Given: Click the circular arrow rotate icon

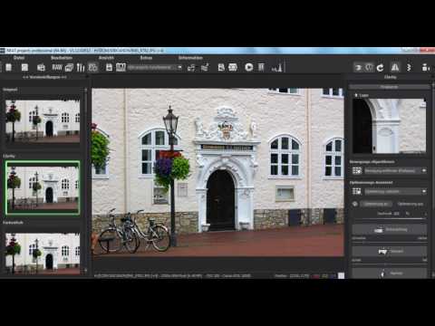Looking at the screenshot, I should click(x=381, y=68).
